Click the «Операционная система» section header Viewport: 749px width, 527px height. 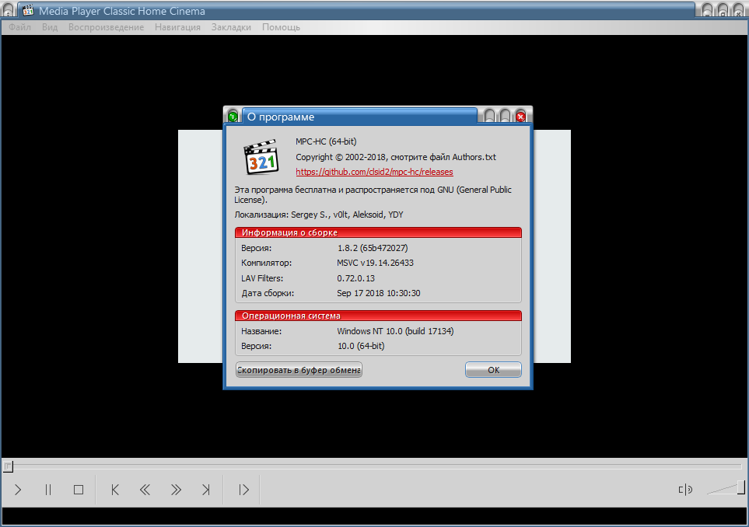[378, 316]
